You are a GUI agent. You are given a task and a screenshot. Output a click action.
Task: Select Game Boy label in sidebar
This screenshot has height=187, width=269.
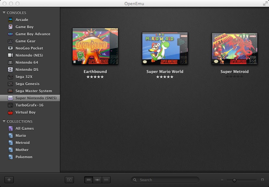tap(25, 27)
